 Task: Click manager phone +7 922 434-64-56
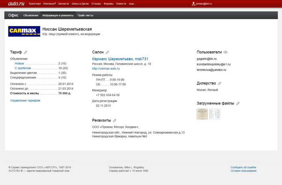108,95
